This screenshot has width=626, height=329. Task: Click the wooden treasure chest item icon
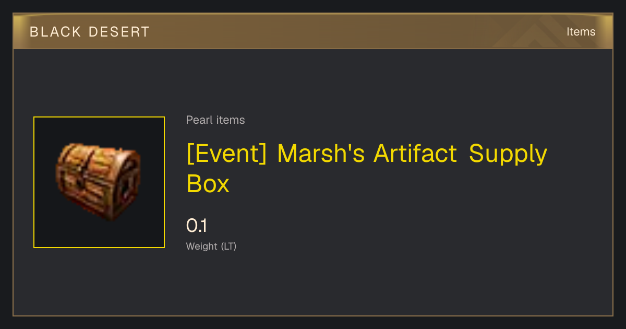tap(99, 182)
